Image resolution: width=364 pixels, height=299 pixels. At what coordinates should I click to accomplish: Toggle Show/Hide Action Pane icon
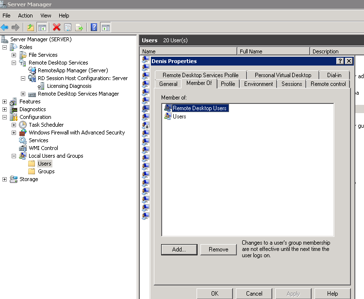[x=106, y=27]
